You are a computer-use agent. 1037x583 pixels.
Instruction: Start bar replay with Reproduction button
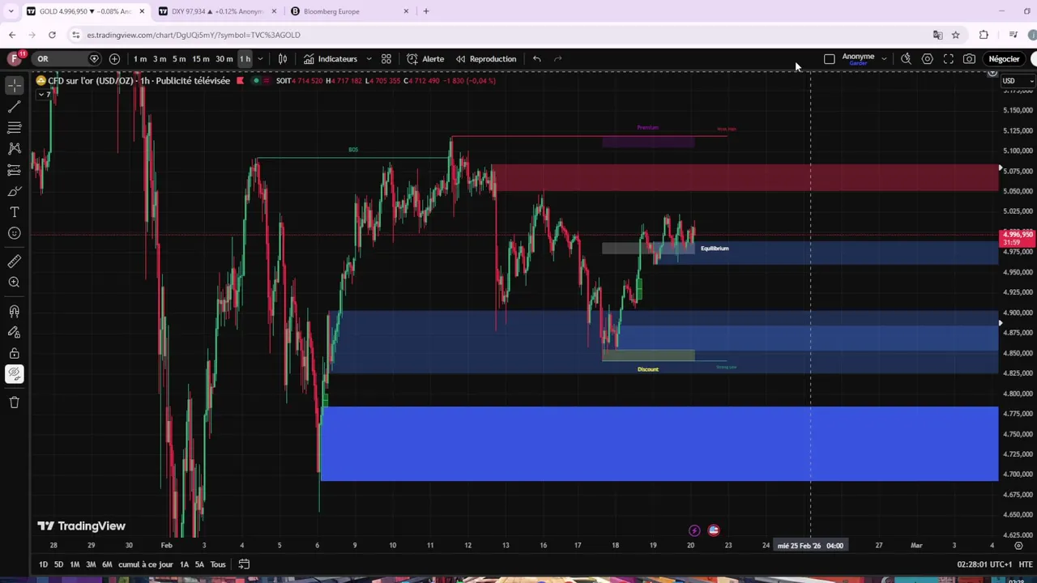486,58
